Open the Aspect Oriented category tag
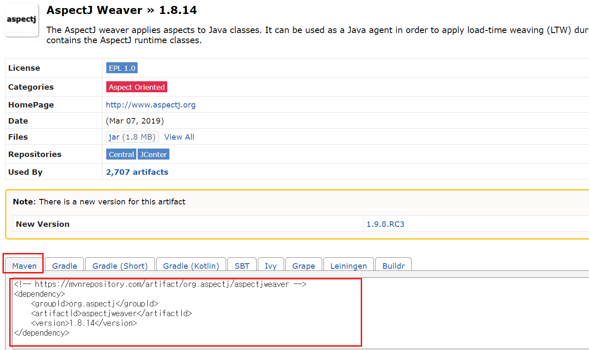589x350 pixels. (x=137, y=87)
